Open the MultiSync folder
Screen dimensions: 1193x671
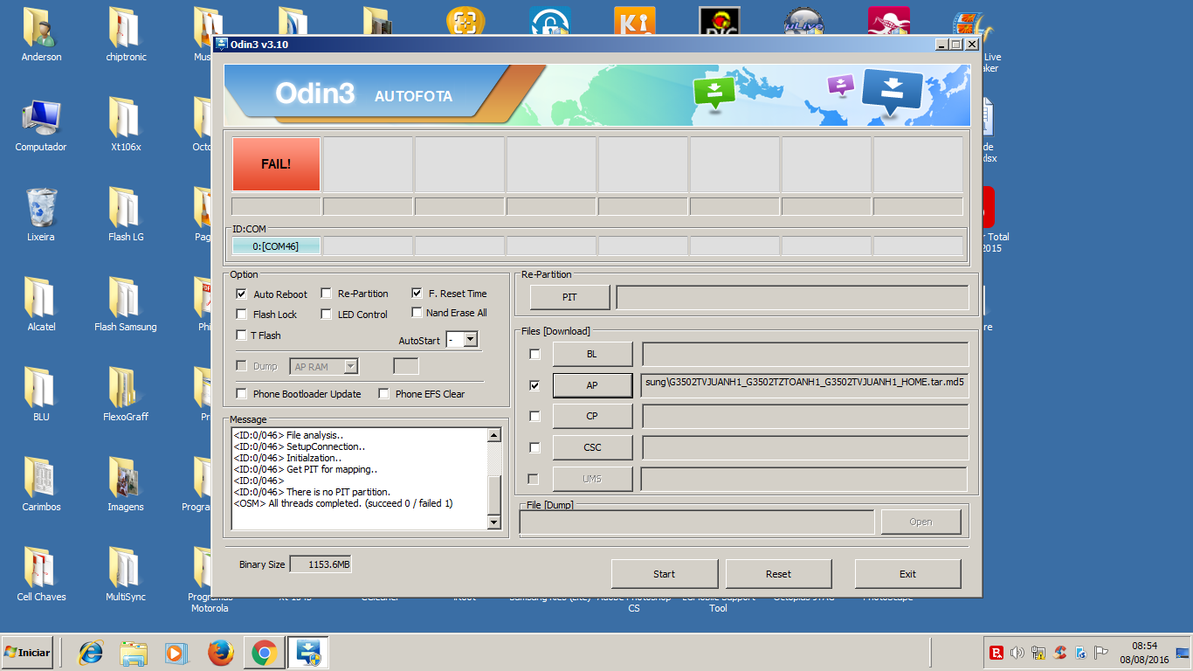click(x=126, y=575)
